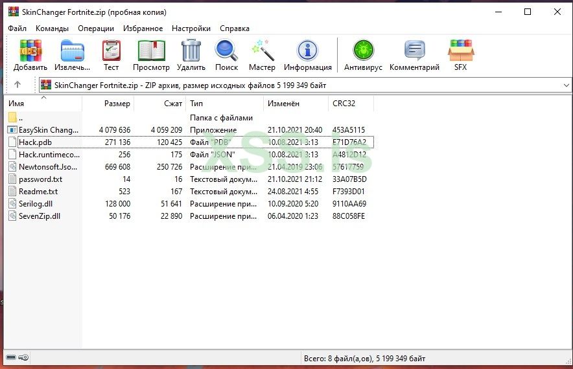Click the SevenZip.dll file icon

tap(12, 216)
